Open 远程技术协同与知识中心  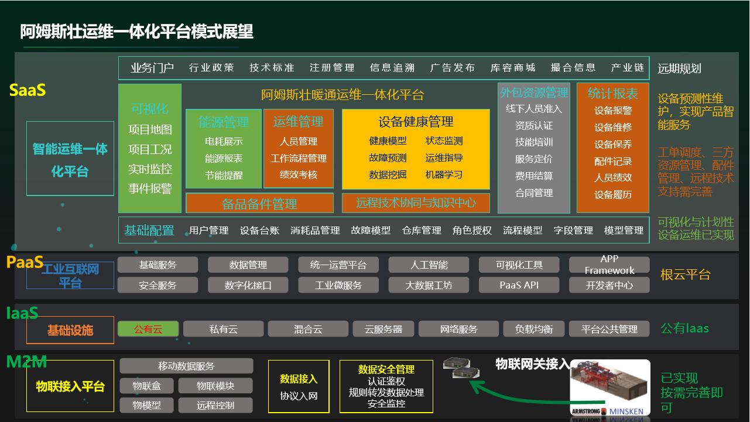pyautogui.click(x=417, y=203)
